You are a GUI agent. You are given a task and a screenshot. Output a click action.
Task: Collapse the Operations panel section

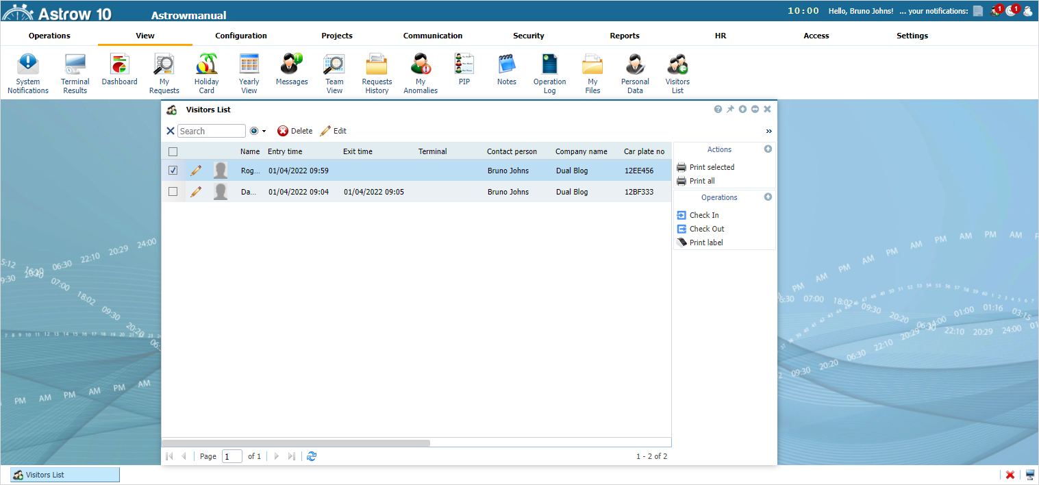pyautogui.click(x=768, y=197)
